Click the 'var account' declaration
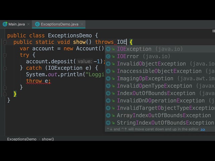Image resolution: width=215 pixels, height=161 pixels. [x=37, y=49]
